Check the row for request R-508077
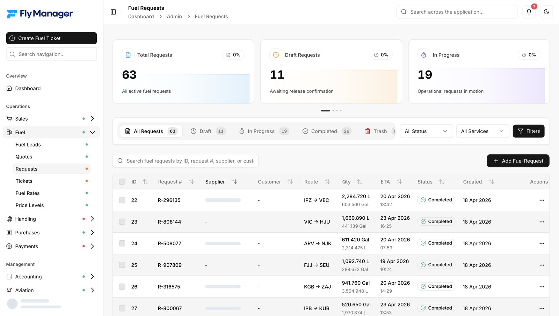The width and height of the screenshot is (559, 316). click(122, 243)
